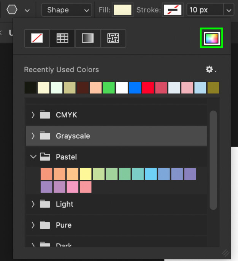Select the Pure swatch folder
This screenshot has height=261, width=238.
(x=63, y=225)
